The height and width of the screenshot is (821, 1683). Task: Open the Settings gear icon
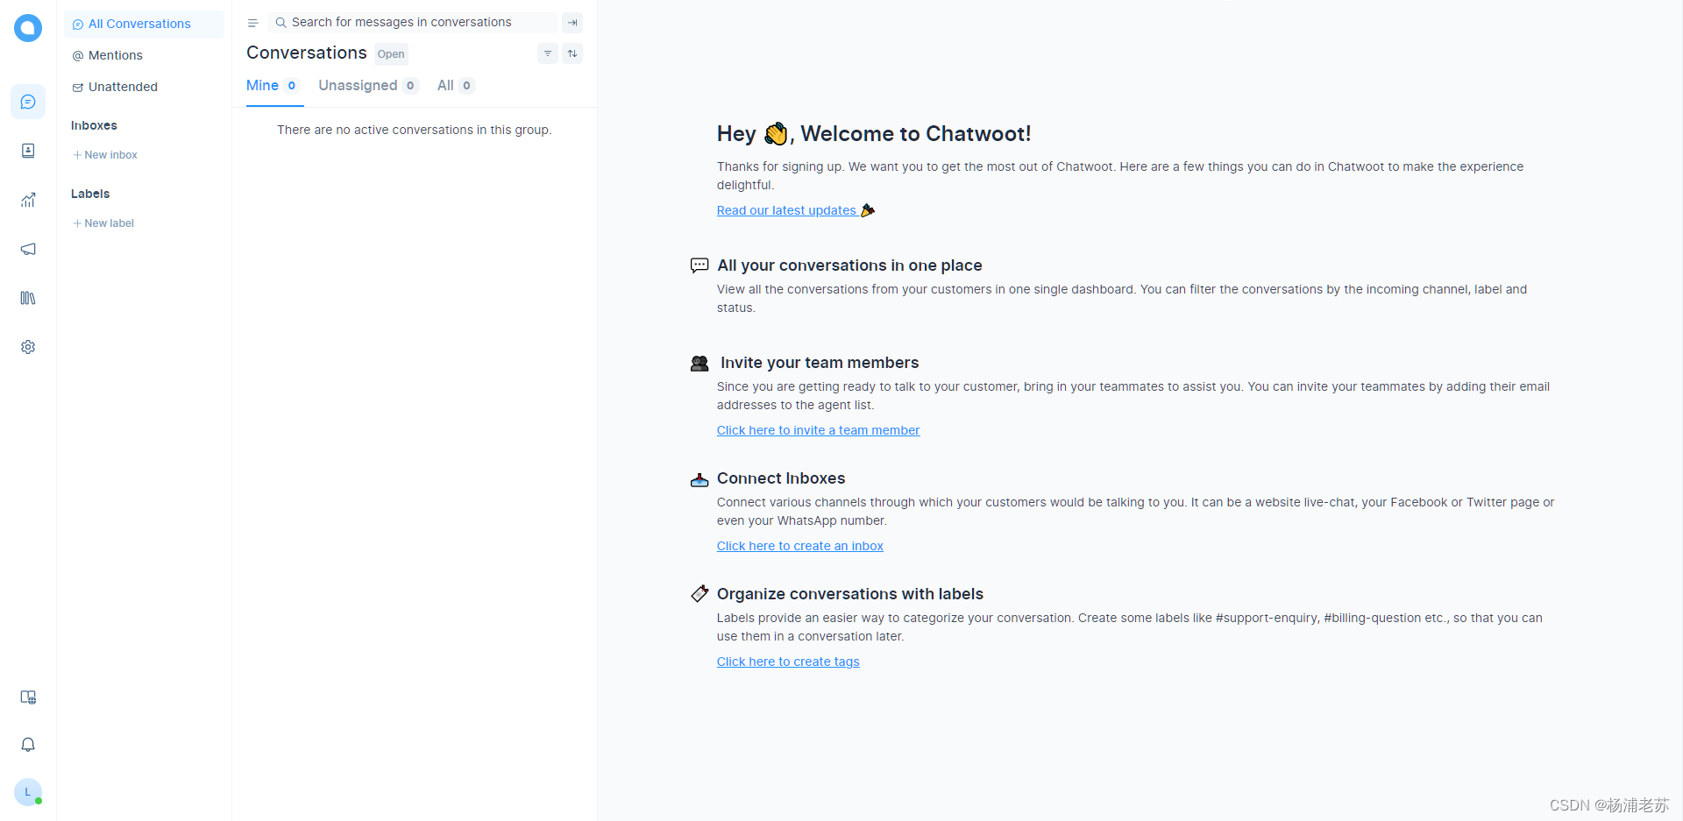pos(28,347)
